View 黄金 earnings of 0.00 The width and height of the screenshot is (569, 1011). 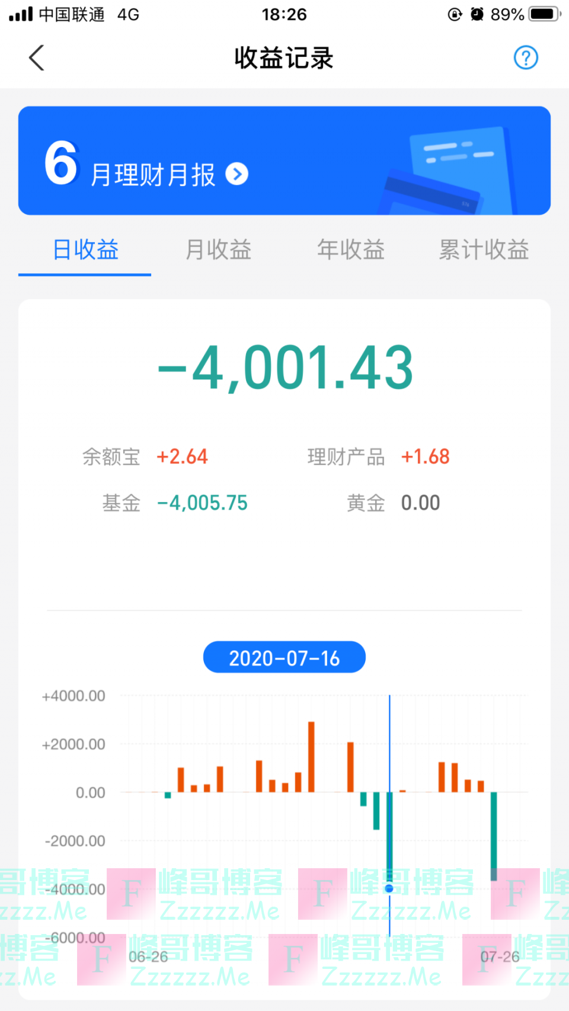click(420, 503)
